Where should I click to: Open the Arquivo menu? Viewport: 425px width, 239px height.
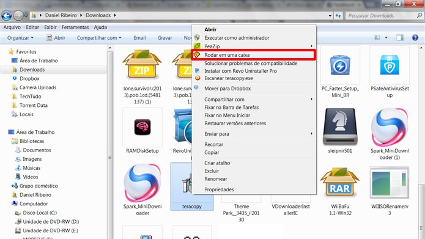tap(12, 27)
